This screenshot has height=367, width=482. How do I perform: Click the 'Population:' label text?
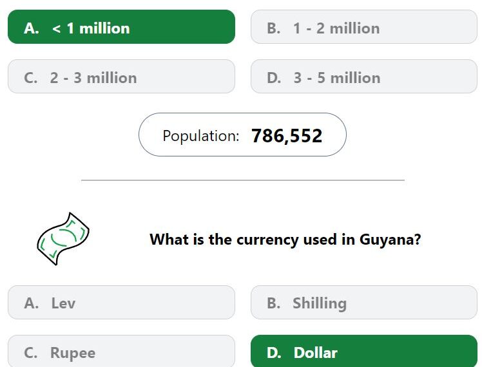[201, 136]
